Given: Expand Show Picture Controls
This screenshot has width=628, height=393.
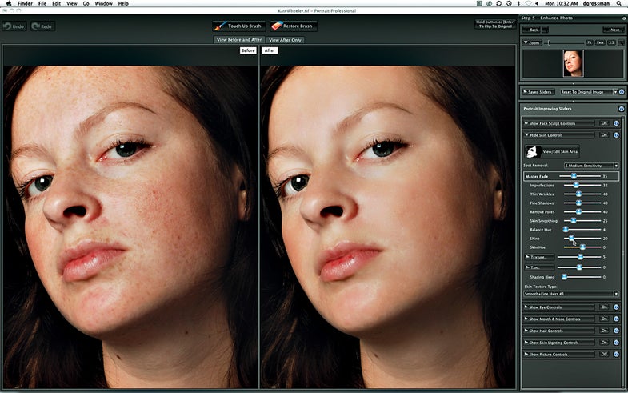Looking at the screenshot, I should (558, 354).
